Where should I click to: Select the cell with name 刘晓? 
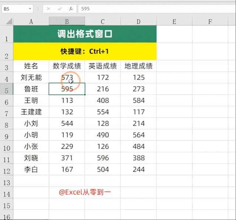[31, 158]
